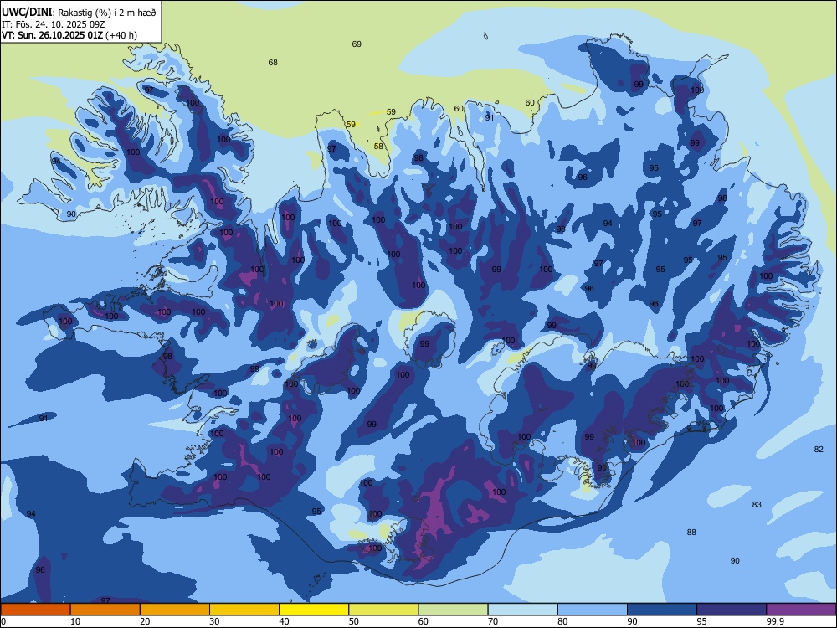837x628 pixels.
Task: Click the 70–80 pale blue legend swatch
Action: pos(522,610)
